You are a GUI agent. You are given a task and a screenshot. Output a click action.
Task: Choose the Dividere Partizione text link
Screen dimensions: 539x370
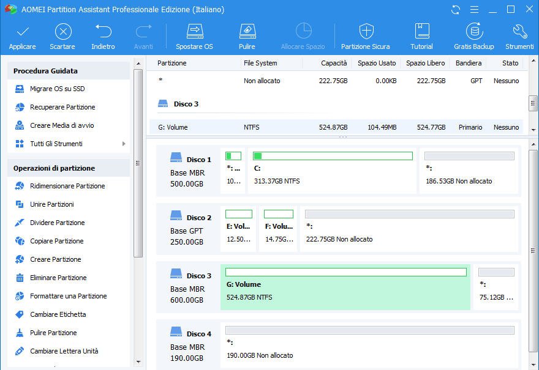[x=58, y=223]
